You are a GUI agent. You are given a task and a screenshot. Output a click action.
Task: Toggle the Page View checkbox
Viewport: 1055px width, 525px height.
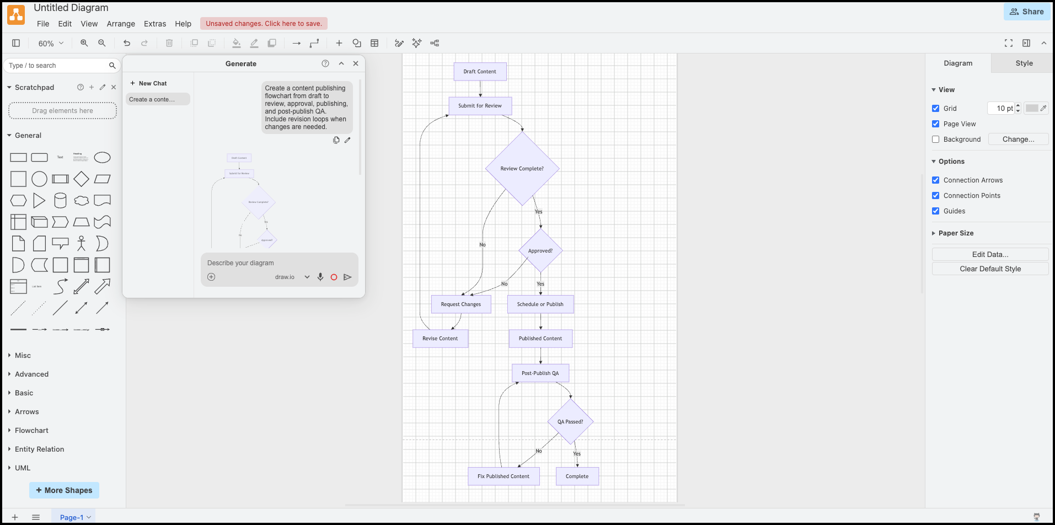tap(936, 124)
